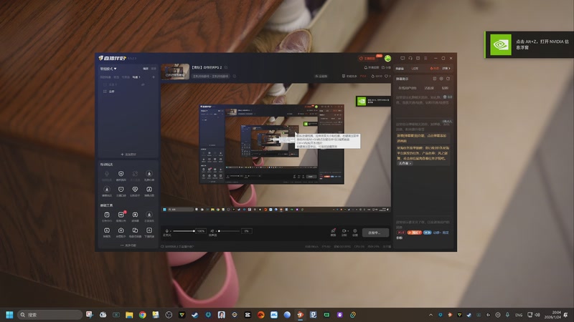Click the 去查看 button in notice
574x322 pixels.
click(405, 163)
